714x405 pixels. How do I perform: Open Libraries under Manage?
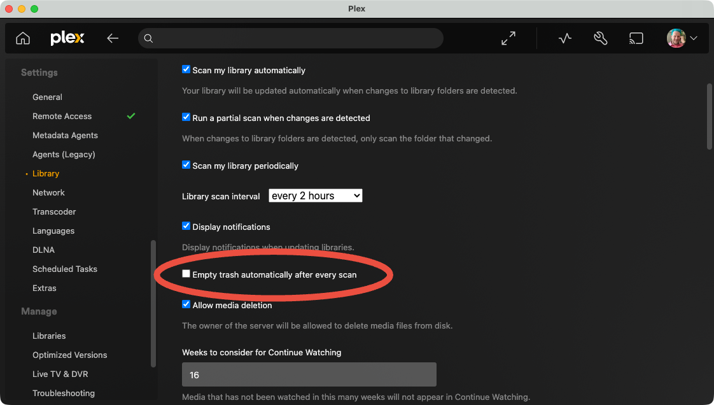(x=49, y=336)
